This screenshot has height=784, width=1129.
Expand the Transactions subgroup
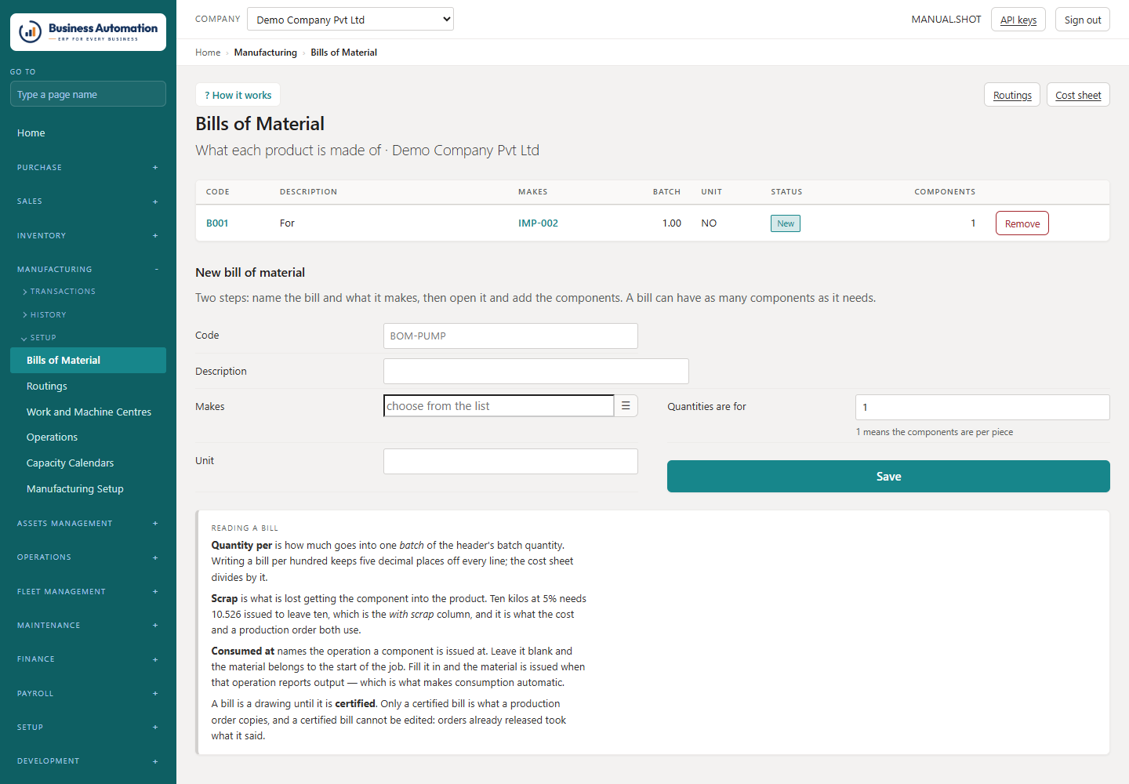point(60,292)
